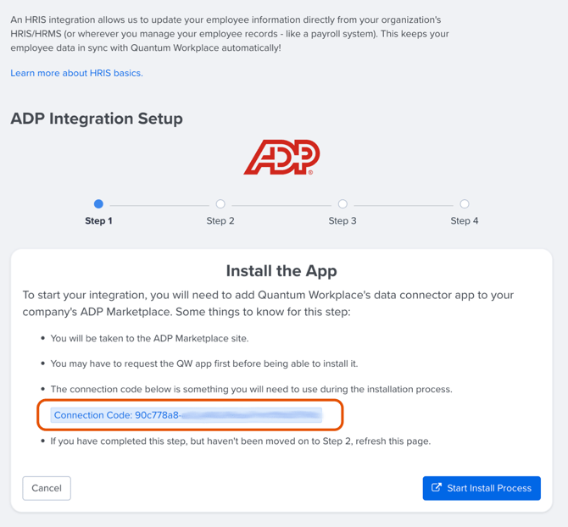The image size is (568, 527).
Task: Select the empty Step 3 circle
Action: tap(342, 204)
